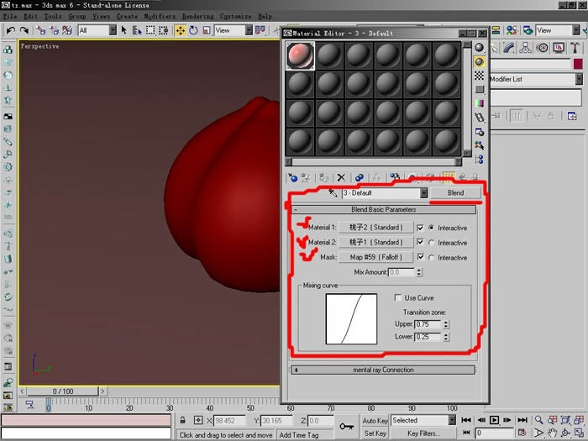This screenshot has height=441, width=588.
Task: Click the Zoom magnifier viewport icon
Action: pos(539,420)
